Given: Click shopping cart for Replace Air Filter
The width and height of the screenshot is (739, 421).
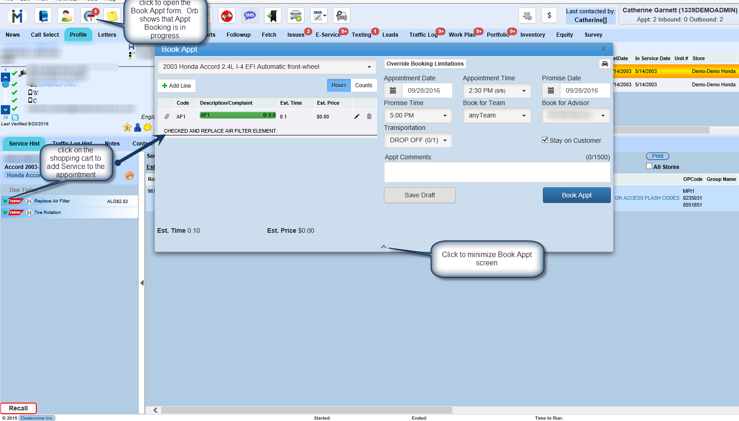Looking at the screenshot, I should (x=5, y=201).
